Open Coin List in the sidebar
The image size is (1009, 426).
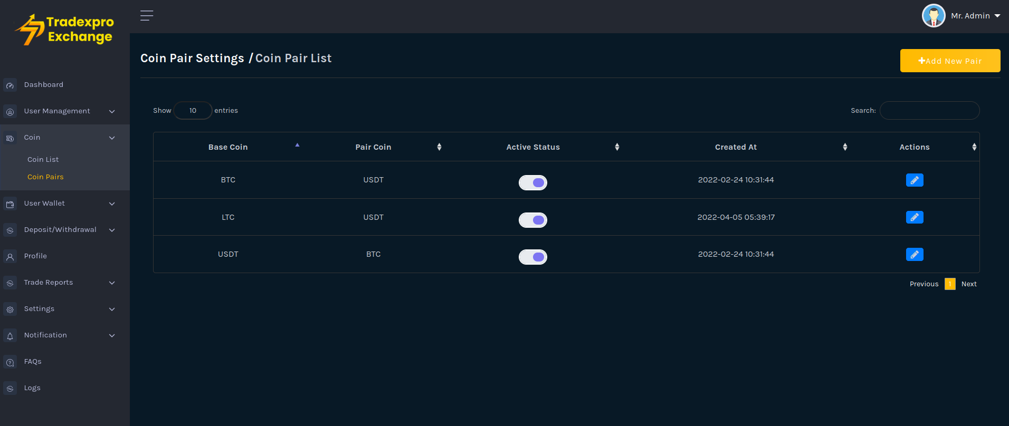(x=43, y=160)
